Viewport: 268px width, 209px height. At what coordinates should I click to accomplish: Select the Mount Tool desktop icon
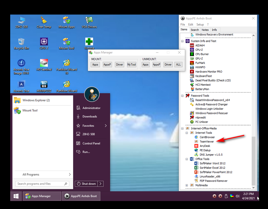point(66,44)
